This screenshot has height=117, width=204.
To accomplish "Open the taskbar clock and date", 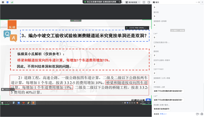I will point(143,103).
